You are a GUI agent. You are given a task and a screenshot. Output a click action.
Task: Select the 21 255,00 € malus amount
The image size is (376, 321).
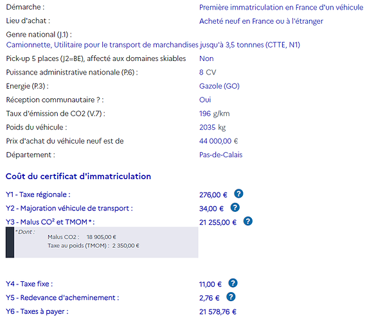point(218,223)
